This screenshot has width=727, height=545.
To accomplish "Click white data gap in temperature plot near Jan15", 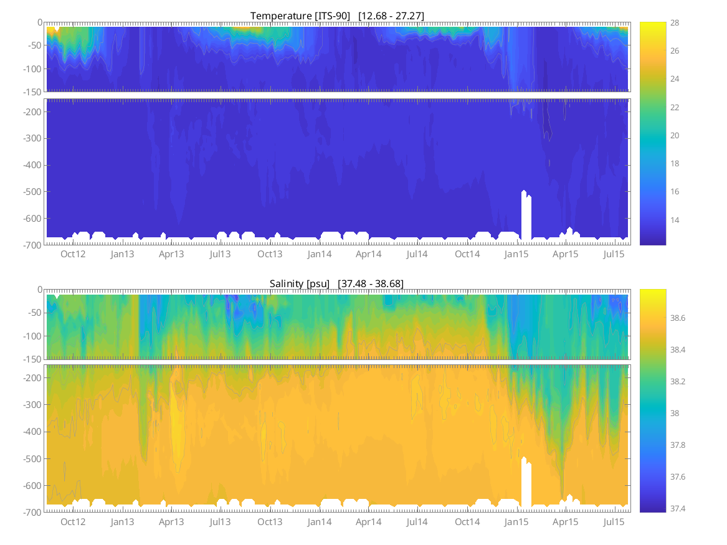I will click(x=526, y=217).
